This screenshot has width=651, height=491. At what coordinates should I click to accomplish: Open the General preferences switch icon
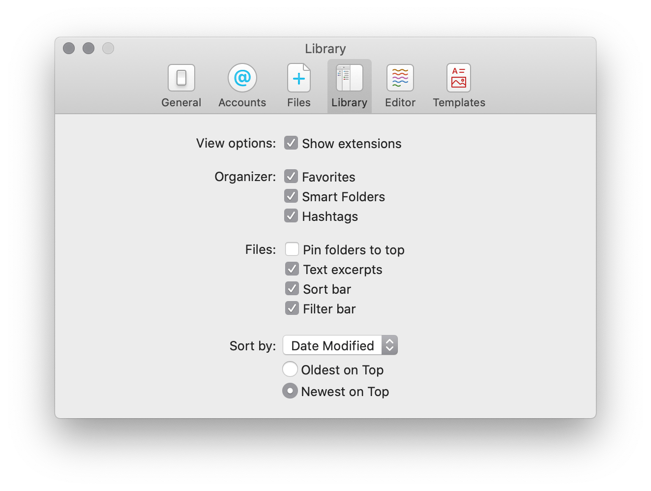coord(181,78)
